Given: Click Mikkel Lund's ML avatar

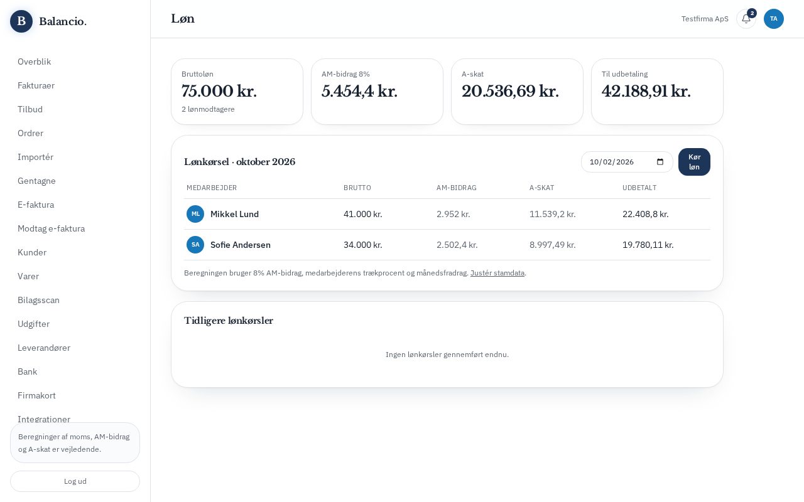Looking at the screenshot, I should pos(195,214).
